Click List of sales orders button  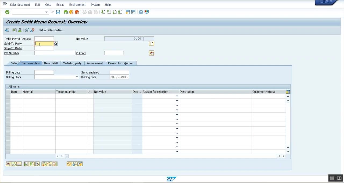coord(51,30)
